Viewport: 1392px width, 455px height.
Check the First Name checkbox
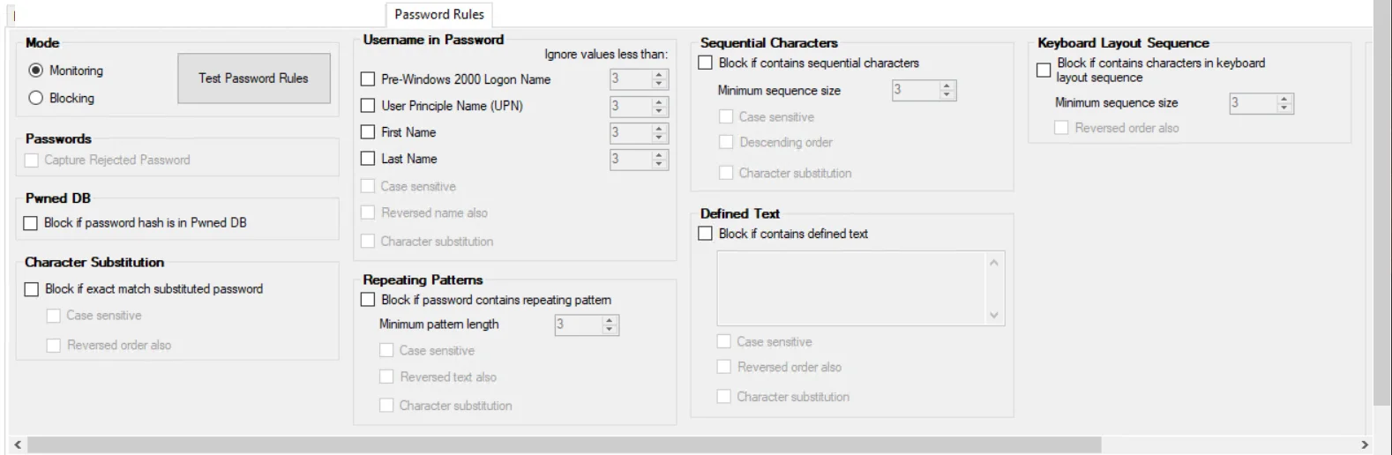(368, 132)
